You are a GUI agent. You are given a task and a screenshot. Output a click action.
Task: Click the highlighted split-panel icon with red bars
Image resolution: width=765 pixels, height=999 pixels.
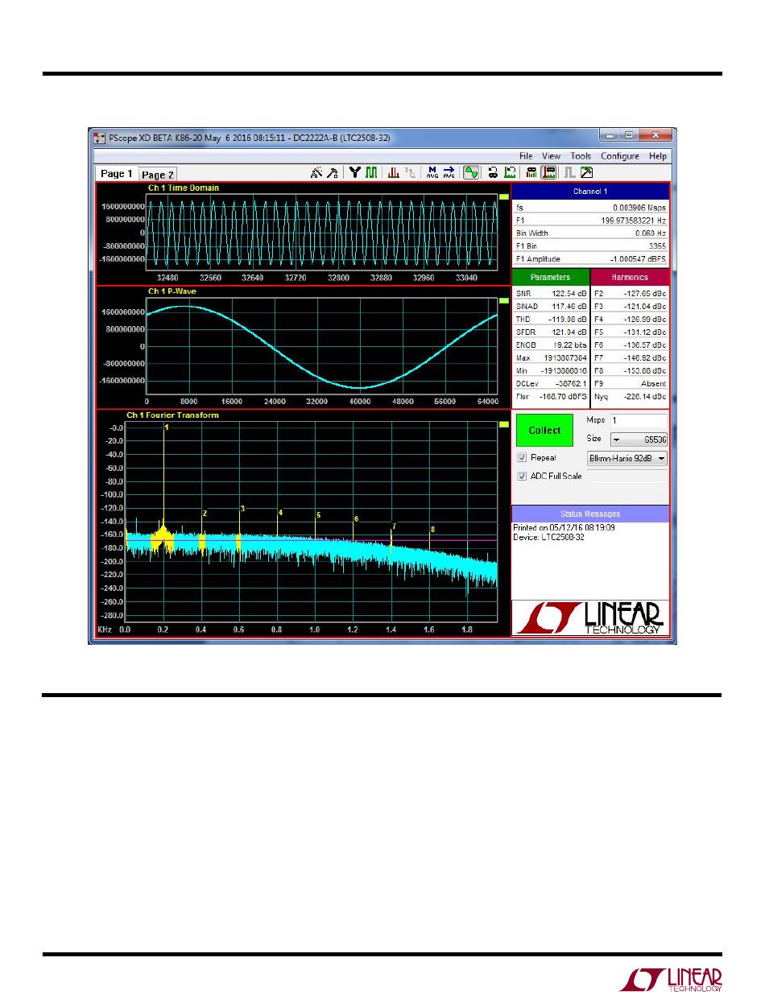[x=548, y=172]
